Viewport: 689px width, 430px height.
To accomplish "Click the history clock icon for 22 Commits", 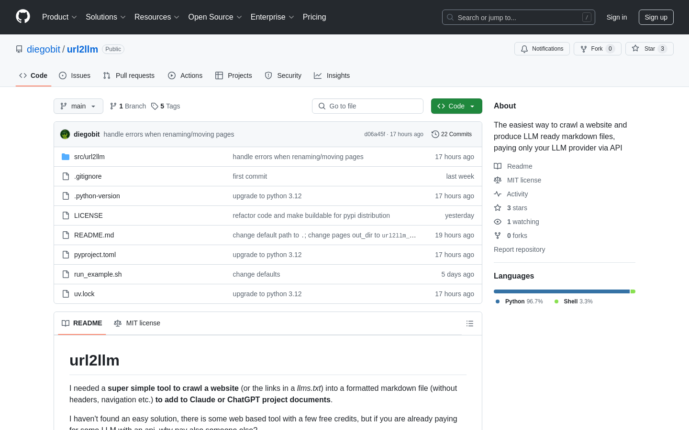I will click(x=435, y=134).
